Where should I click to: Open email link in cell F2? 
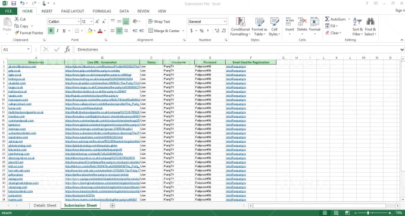tap(236, 67)
